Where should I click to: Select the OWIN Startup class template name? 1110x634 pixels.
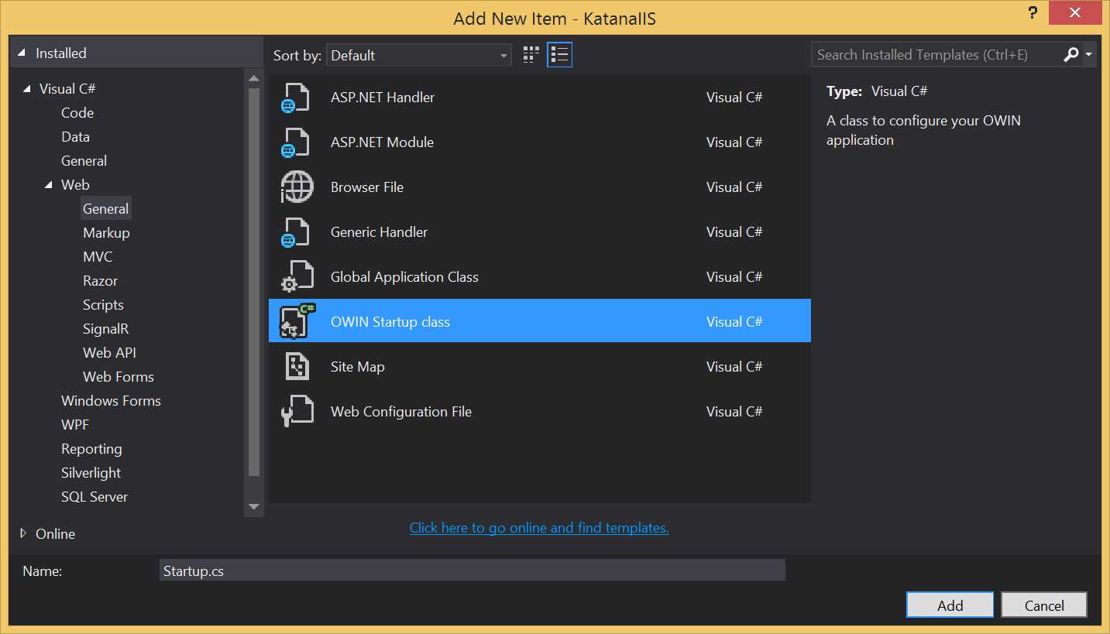390,322
